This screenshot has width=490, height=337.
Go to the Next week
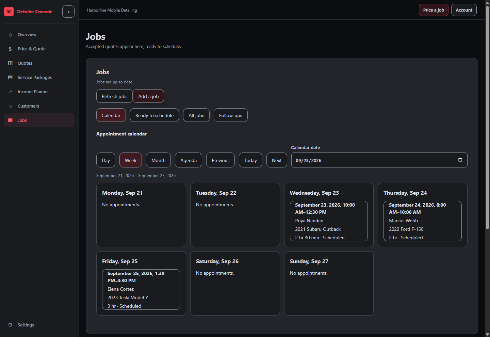pyautogui.click(x=277, y=160)
